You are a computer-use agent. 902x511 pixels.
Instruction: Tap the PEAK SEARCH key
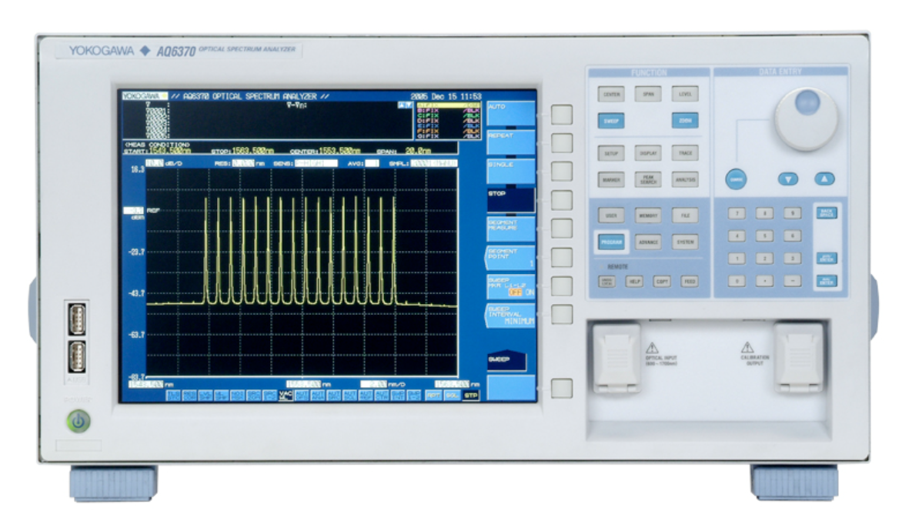click(x=648, y=179)
